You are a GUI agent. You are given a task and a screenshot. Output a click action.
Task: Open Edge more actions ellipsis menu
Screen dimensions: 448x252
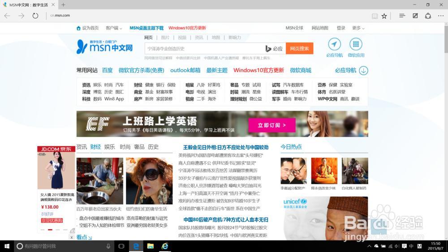click(x=441, y=16)
